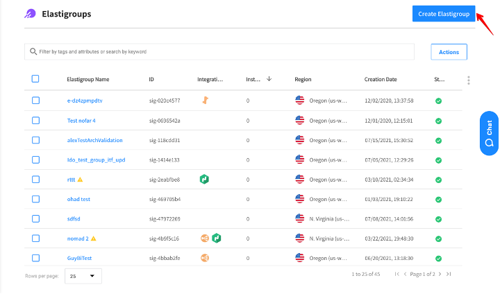The image size is (500, 294).
Task: Click the orange integration icon for GuyBiTest
Action: click(204, 257)
